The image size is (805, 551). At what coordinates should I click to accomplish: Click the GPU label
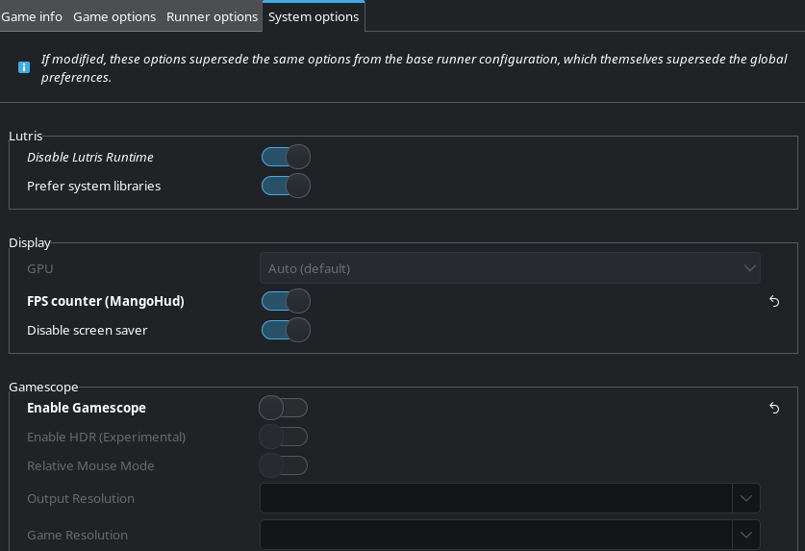tap(40, 268)
